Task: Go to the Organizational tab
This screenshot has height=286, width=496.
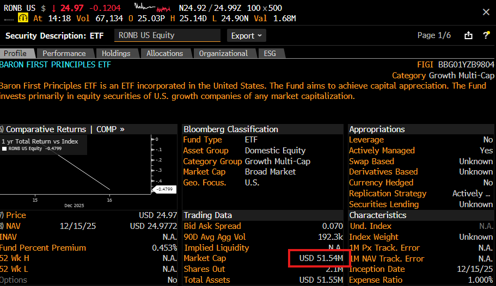Action: pyautogui.click(x=223, y=53)
